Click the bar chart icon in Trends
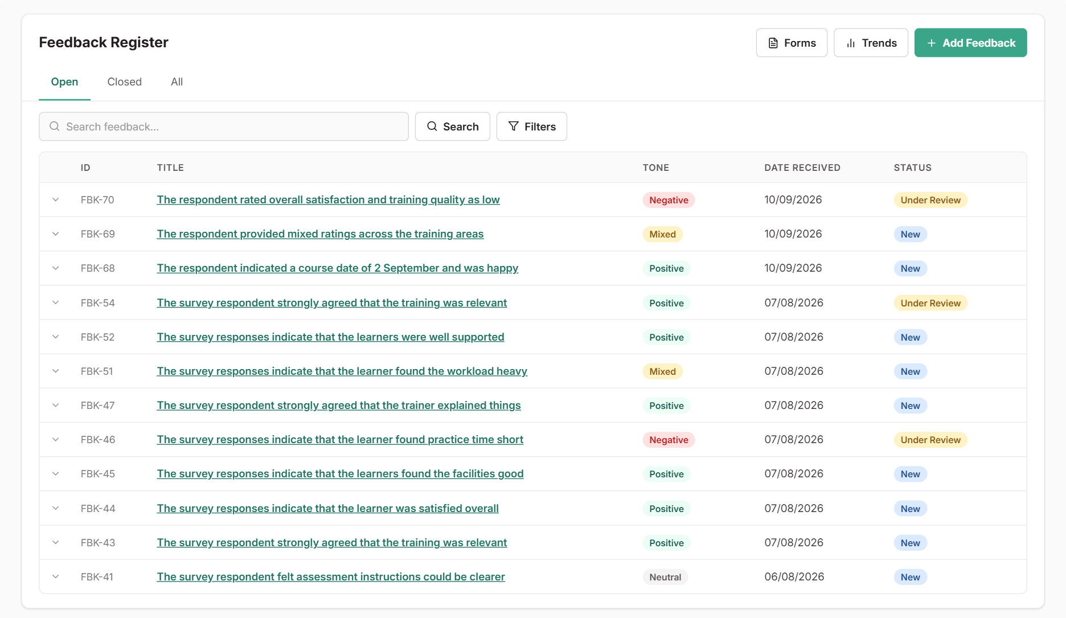Screen dimensions: 1066x618 (851, 43)
